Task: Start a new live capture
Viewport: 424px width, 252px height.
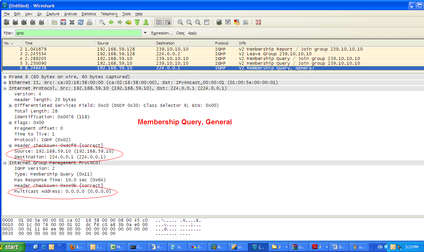Action: pyautogui.click(x=24, y=22)
